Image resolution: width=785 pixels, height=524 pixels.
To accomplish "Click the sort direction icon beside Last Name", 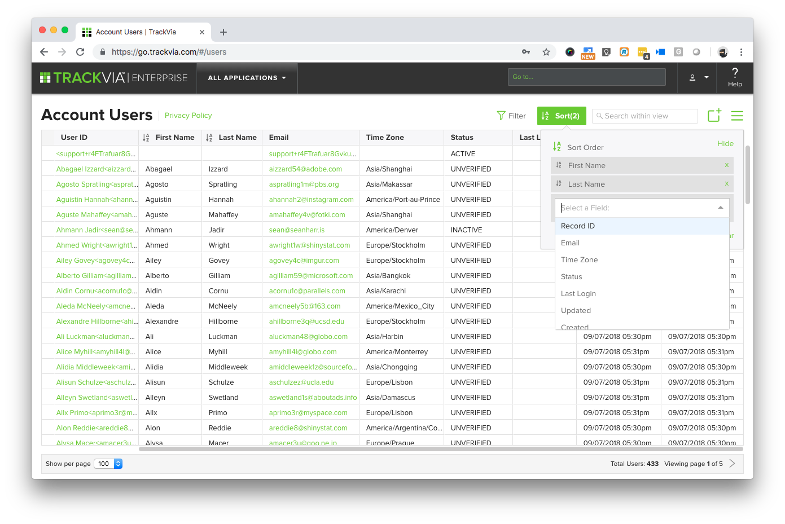I will click(559, 184).
